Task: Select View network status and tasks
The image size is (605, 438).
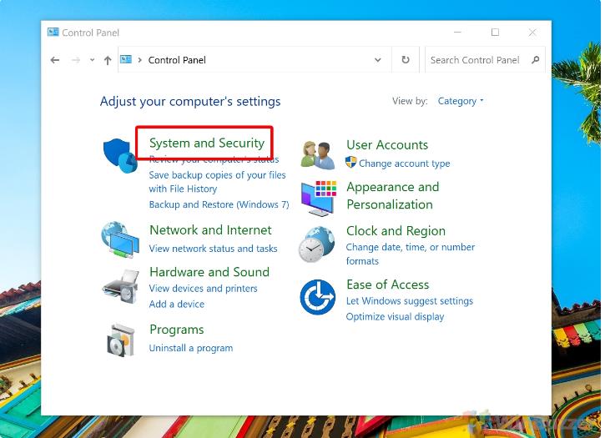Action: point(213,249)
